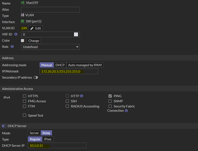Click the Change color button
The height and width of the screenshot is (151, 198).
point(34,40)
